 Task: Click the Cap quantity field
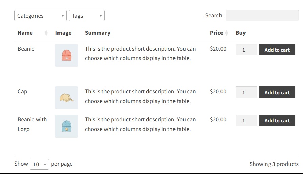[246, 93]
